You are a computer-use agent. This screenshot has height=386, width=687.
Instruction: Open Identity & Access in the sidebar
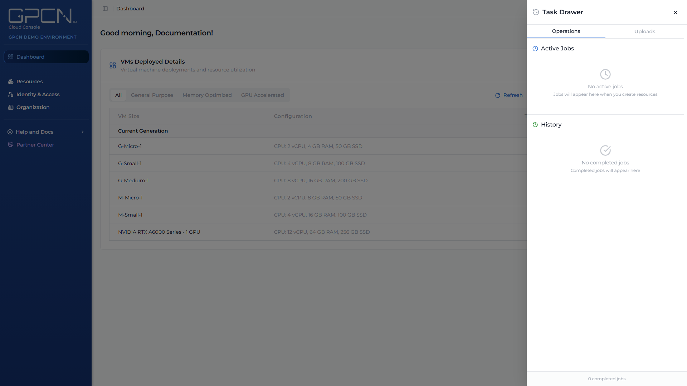point(38,94)
